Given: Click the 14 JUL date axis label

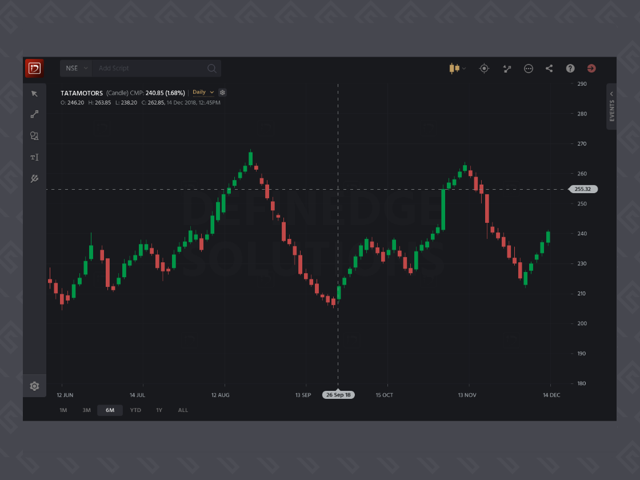Looking at the screenshot, I should (138, 395).
